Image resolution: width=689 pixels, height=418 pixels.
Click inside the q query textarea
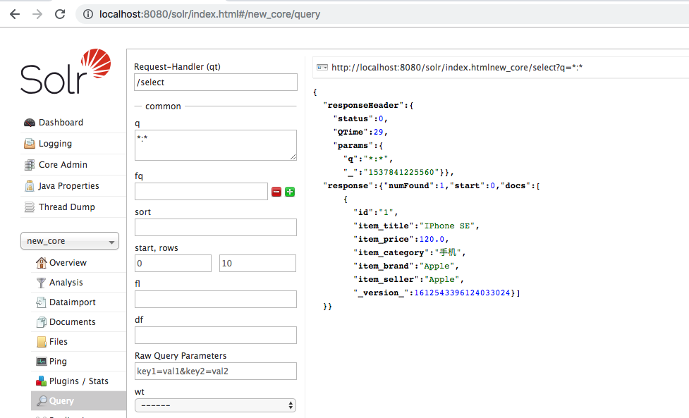(x=216, y=145)
